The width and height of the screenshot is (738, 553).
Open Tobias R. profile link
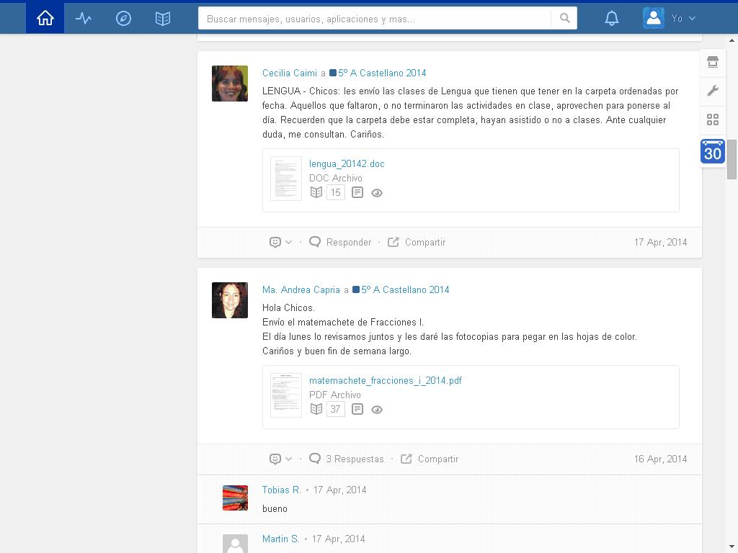(x=282, y=490)
